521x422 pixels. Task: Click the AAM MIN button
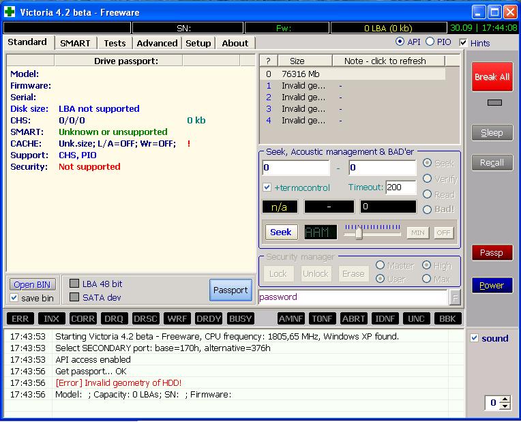click(417, 232)
